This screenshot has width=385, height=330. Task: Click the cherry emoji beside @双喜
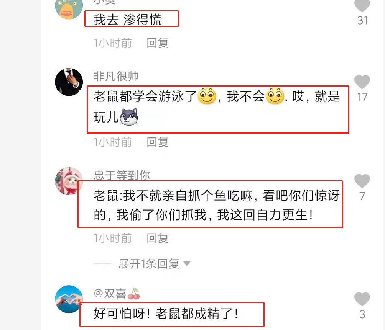pyautogui.click(x=134, y=294)
